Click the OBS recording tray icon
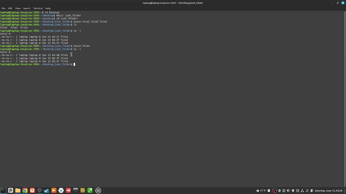Screen dimensions: 346x194 (x=274, y=191)
